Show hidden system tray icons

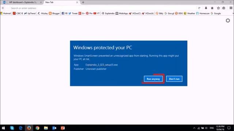[194, 128]
